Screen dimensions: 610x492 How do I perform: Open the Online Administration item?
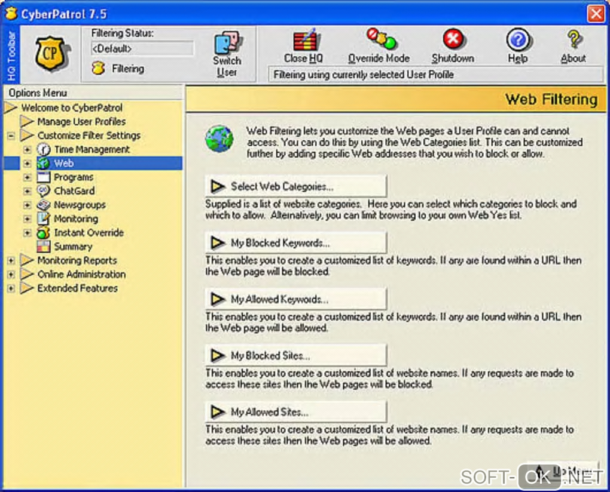[81, 274]
